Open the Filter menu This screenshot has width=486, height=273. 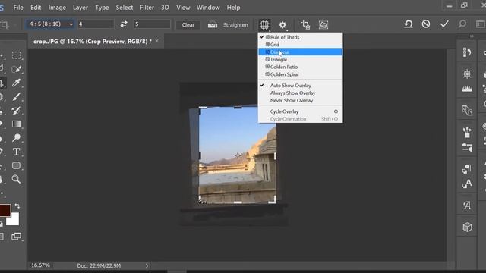coord(147,8)
